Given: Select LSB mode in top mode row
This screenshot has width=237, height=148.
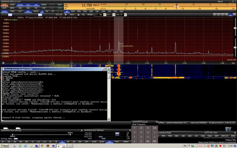Looking at the screenshot, I should tap(97, 11).
